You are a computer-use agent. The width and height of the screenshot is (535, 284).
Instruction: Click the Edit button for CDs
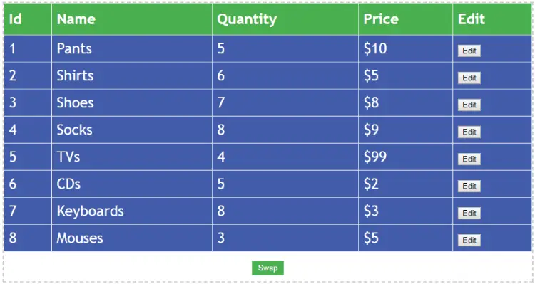469,186
